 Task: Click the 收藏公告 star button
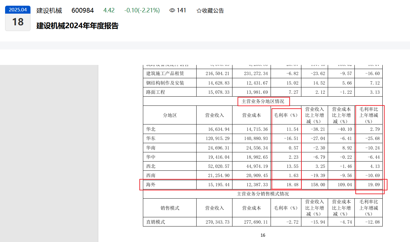click(x=210, y=11)
